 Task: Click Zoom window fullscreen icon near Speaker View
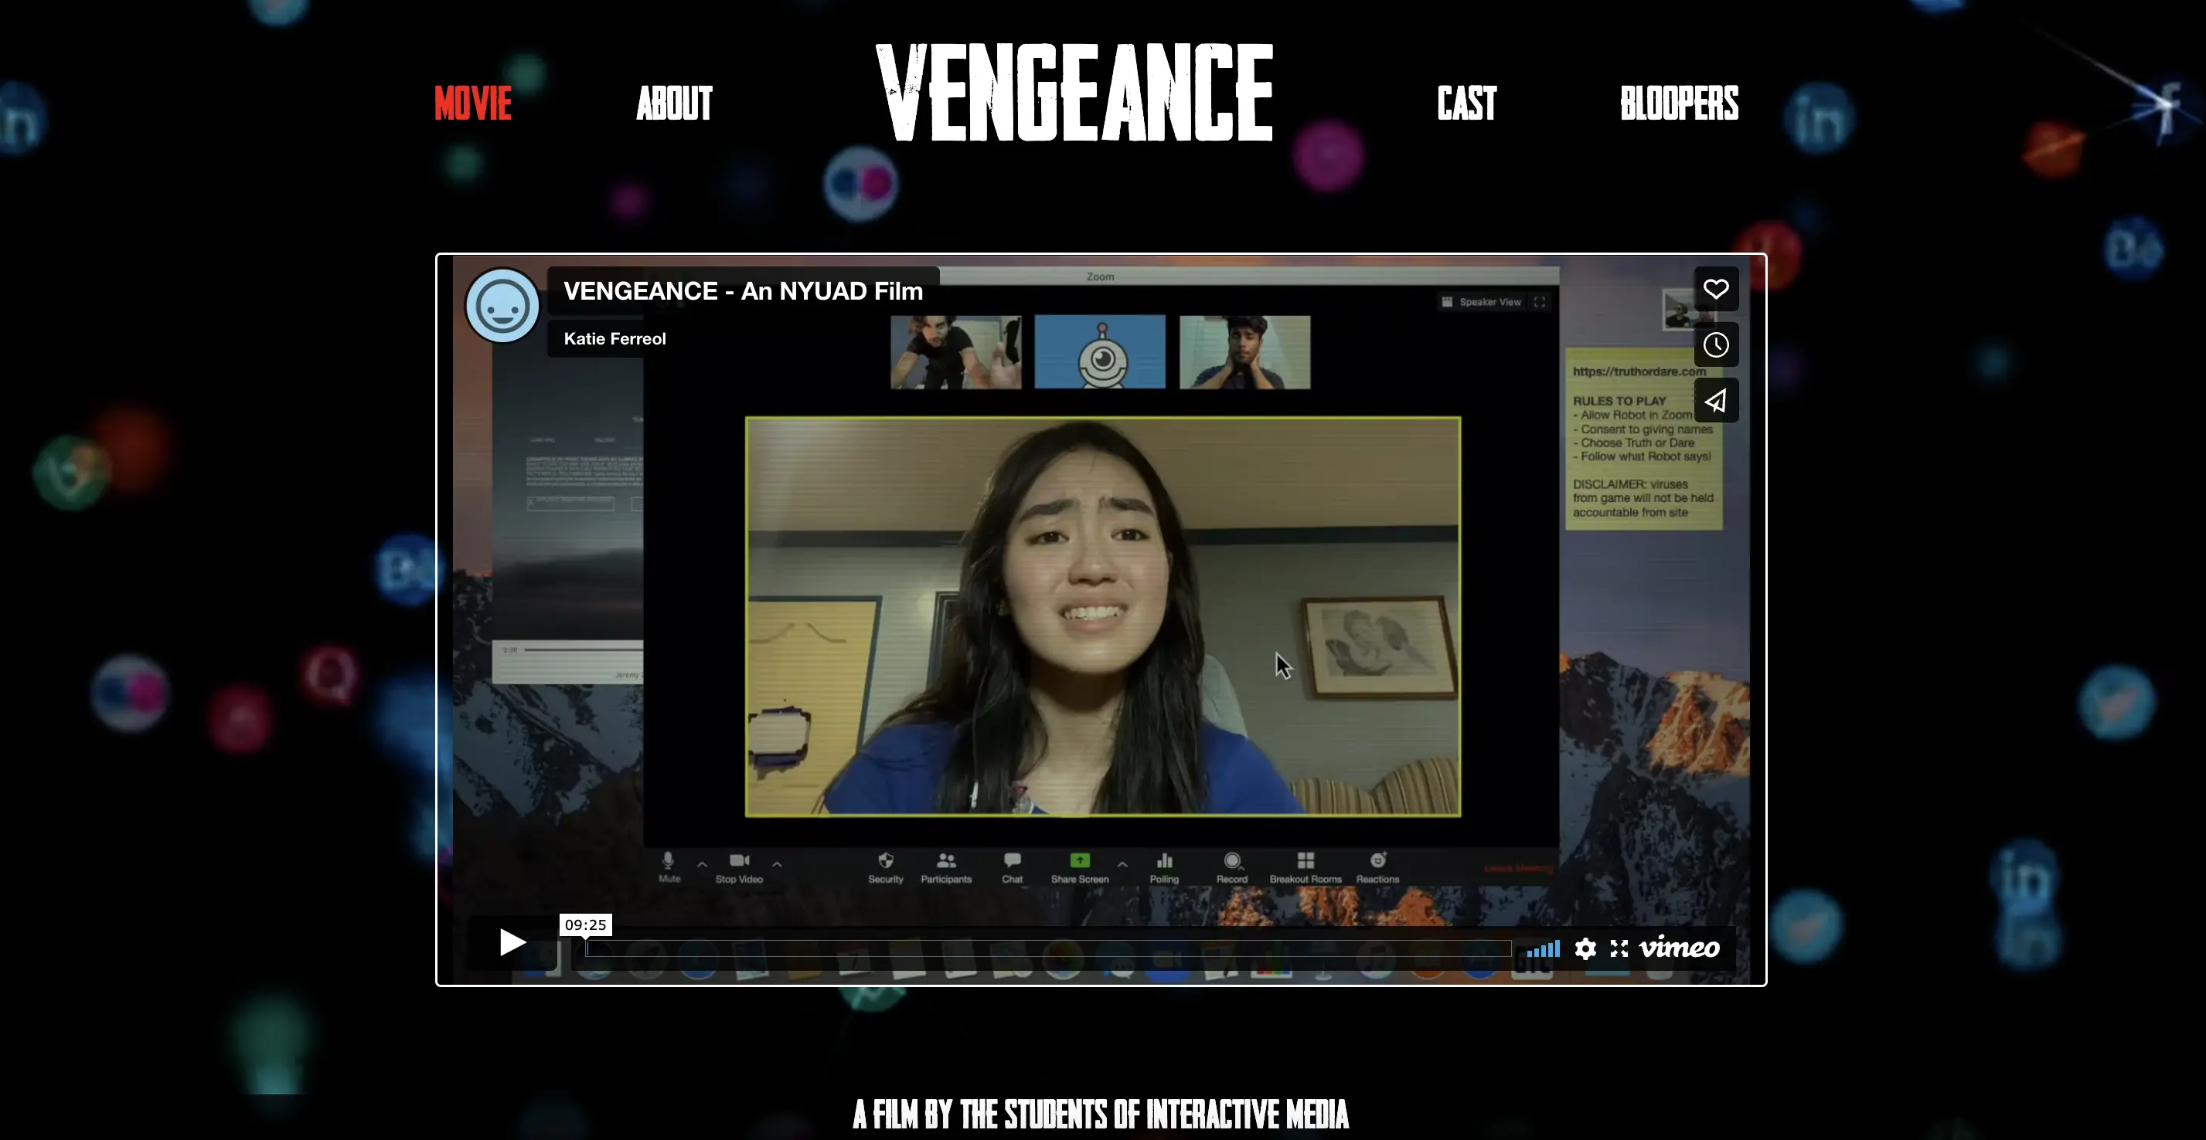[x=1540, y=302]
